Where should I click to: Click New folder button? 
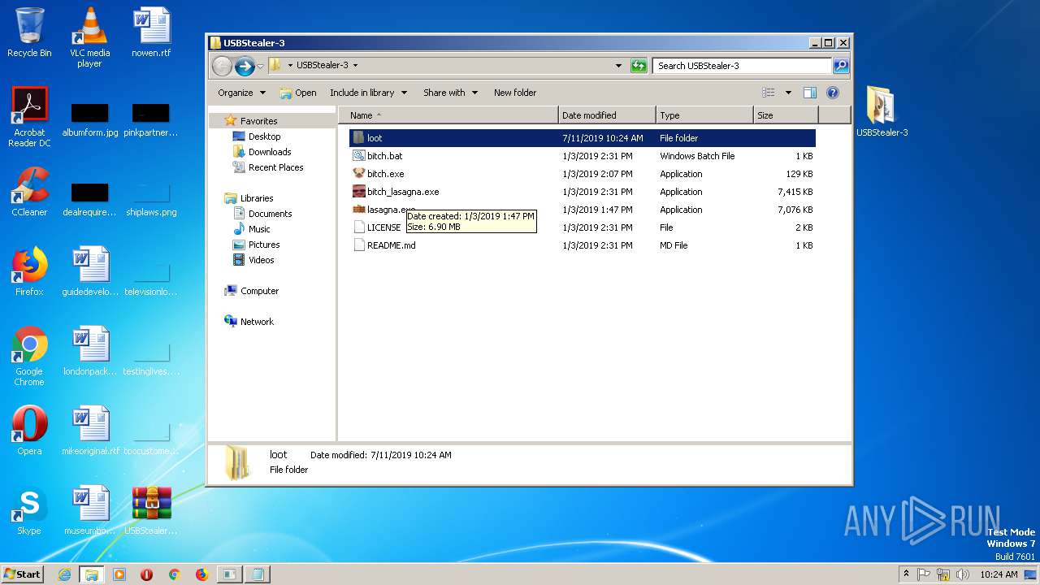coord(515,93)
